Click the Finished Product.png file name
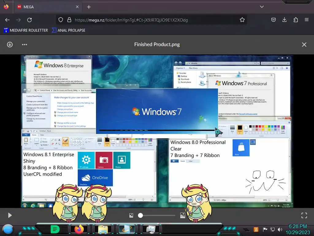The image size is (314, 236). point(157,44)
